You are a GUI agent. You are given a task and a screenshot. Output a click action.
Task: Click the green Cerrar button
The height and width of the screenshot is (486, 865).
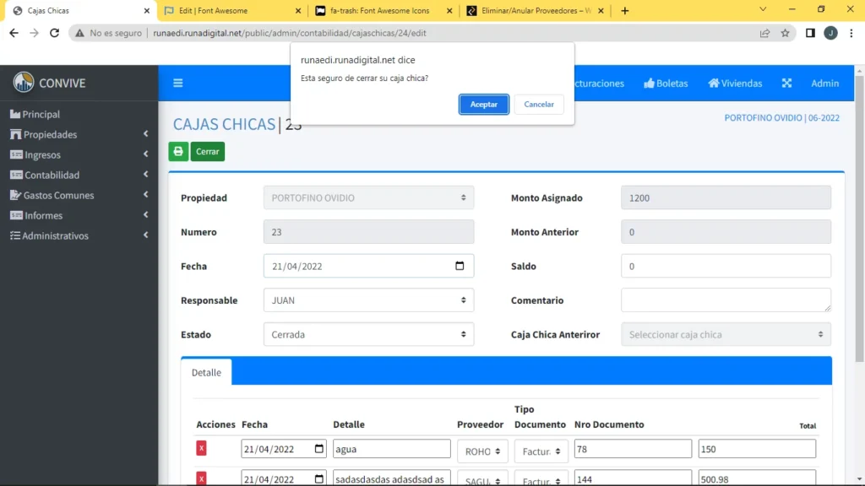tap(208, 152)
